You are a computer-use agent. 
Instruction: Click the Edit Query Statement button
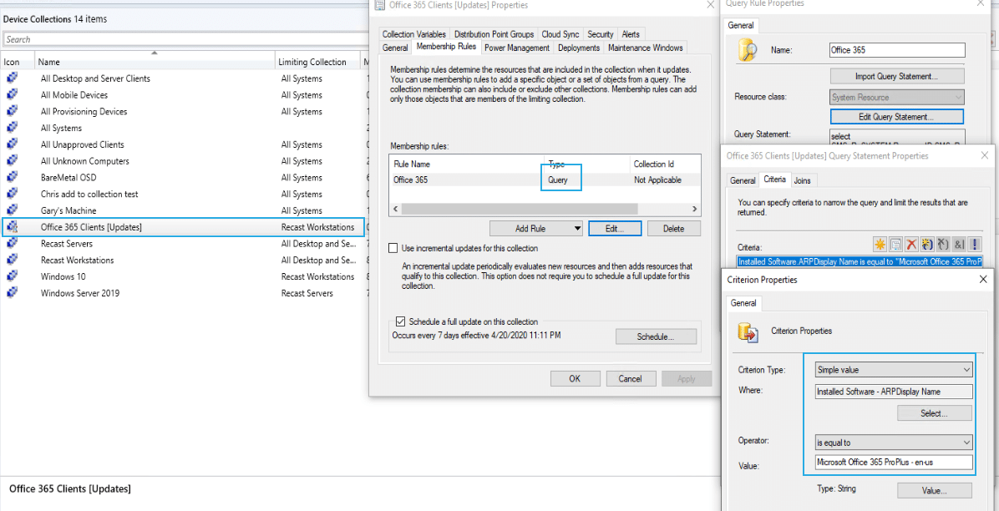tap(896, 116)
